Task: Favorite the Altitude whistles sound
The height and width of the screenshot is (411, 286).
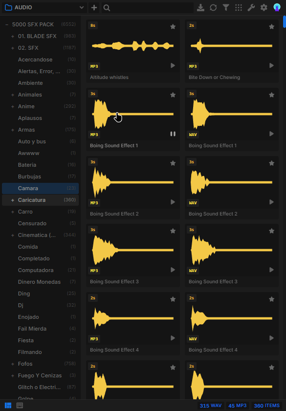Action: click(x=173, y=27)
